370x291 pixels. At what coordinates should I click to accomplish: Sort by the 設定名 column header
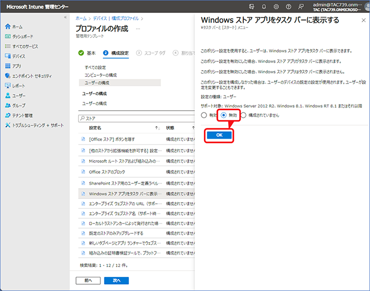95,128
